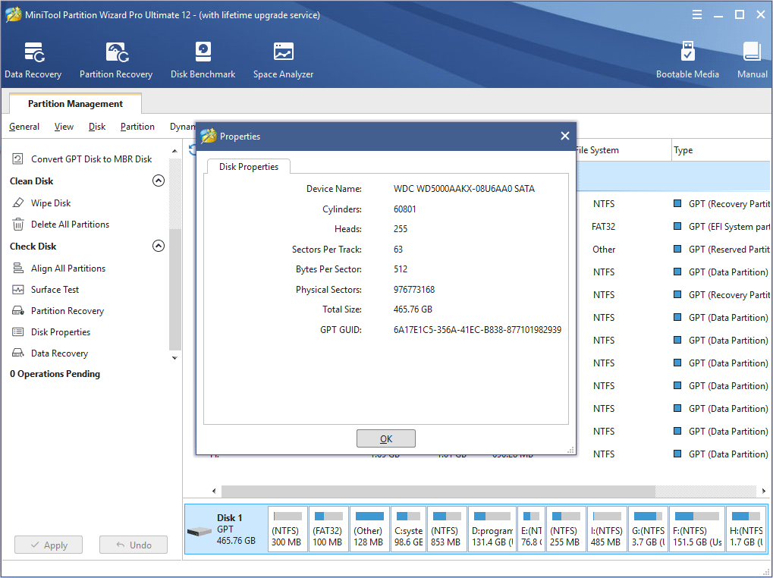Select the 255 MB NTFS partition block
773x578 pixels.
tap(566, 529)
